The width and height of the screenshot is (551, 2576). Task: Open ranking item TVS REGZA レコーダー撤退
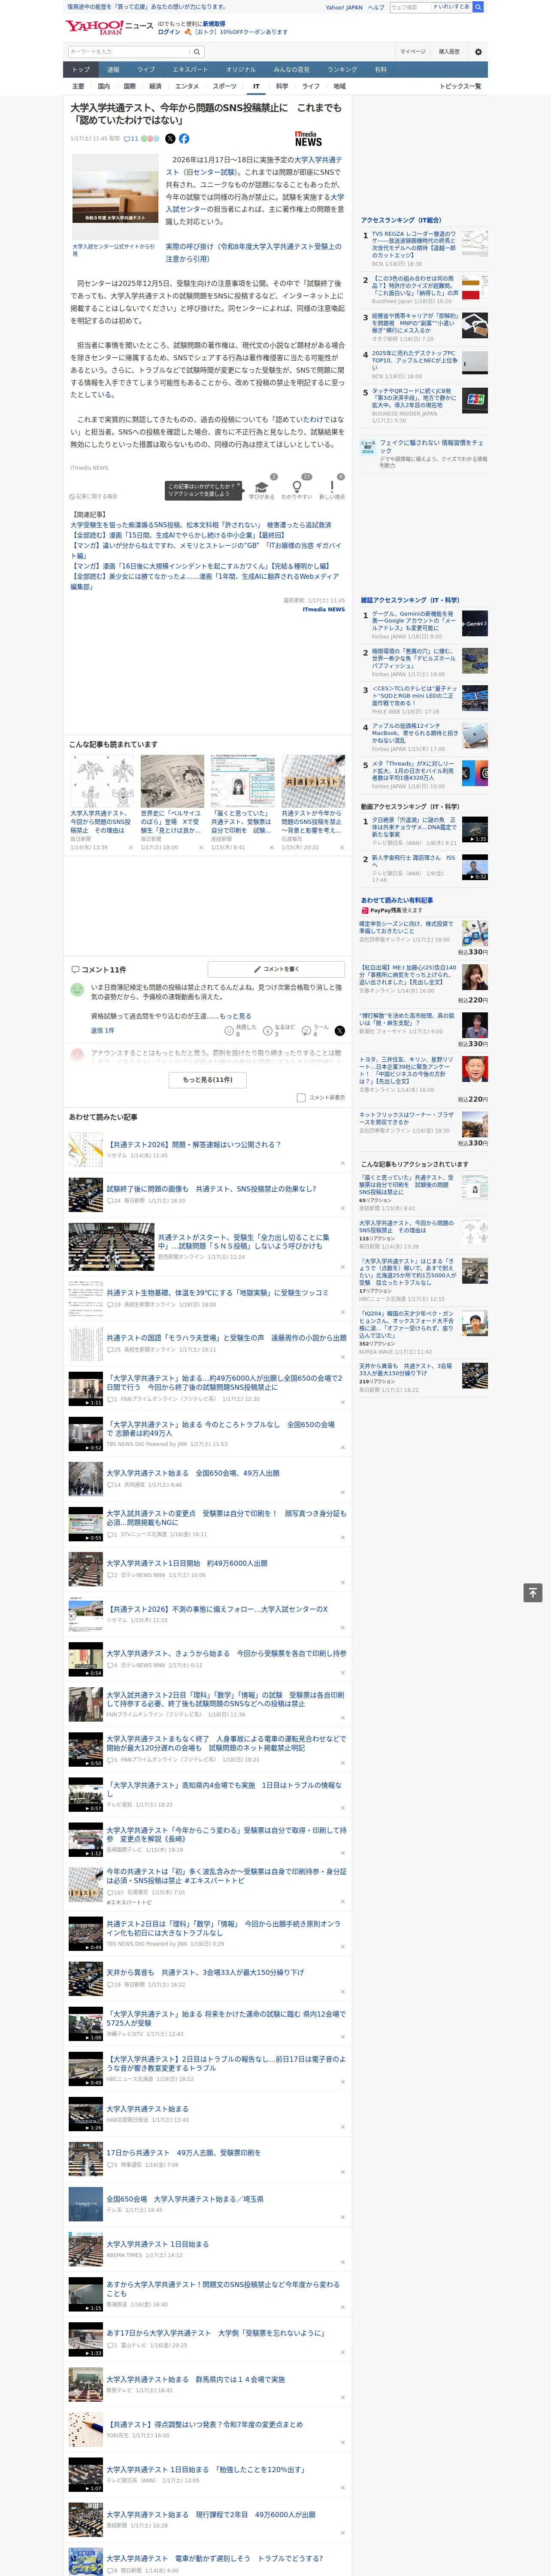click(x=414, y=246)
